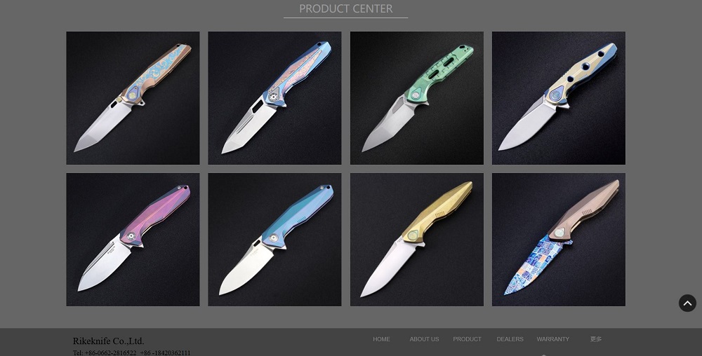Go to HOME in footer menu
Image resolution: width=702 pixels, height=356 pixels.
click(381, 339)
